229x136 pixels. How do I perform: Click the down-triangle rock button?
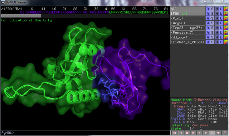(x=218, y=133)
